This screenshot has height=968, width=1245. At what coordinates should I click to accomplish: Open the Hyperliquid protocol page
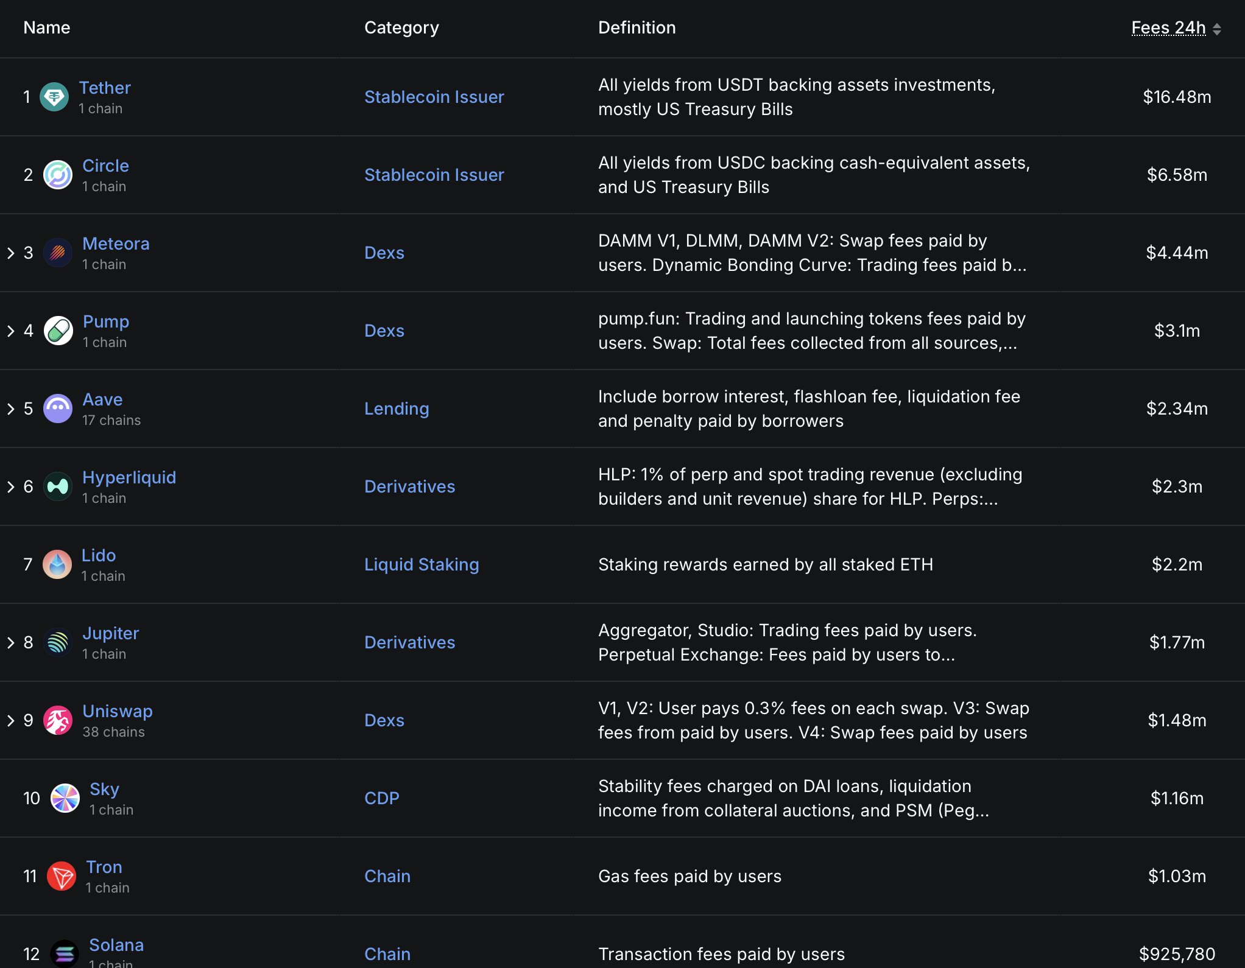[129, 477]
